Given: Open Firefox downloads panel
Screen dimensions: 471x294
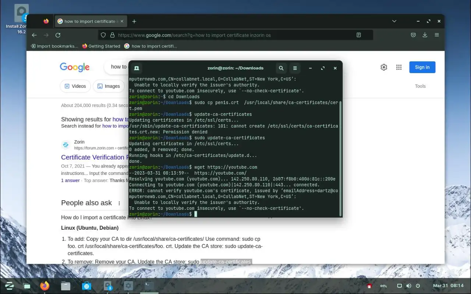Looking at the screenshot, I should (425, 35).
